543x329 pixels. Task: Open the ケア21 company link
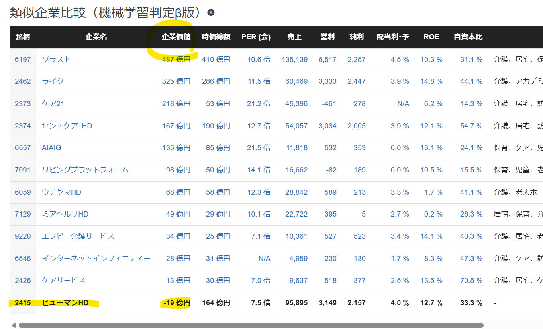point(53,104)
